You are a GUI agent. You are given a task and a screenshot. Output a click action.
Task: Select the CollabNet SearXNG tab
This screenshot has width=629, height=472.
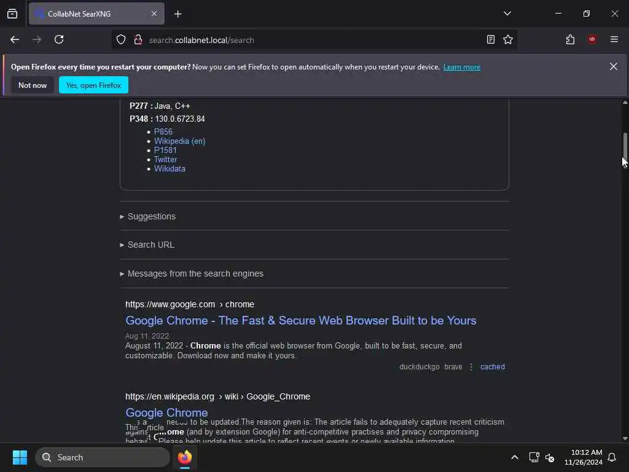tap(96, 14)
